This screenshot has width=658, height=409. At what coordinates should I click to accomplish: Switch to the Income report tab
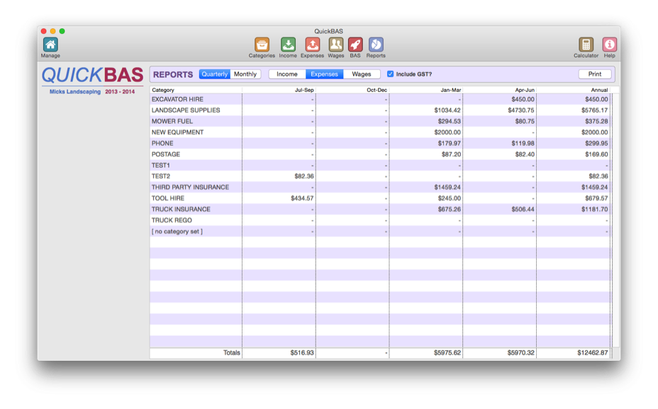[286, 74]
